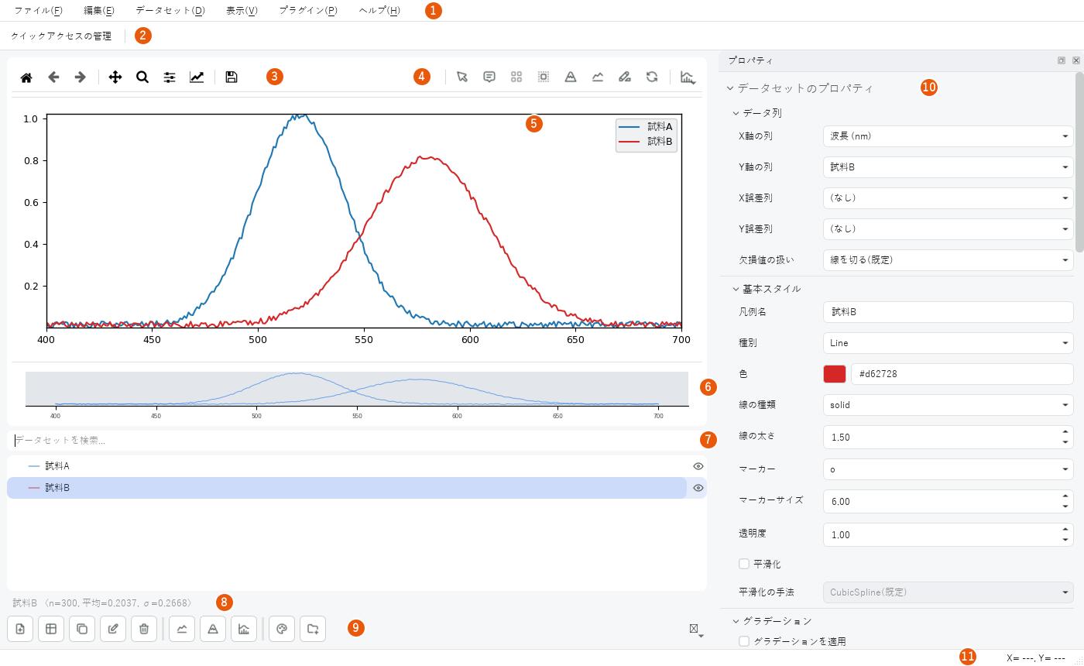Image resolution: width=1084 pixels, height=666 pixels.
Task: Click the refresh circular arrows icon
Action: (652, 77)
